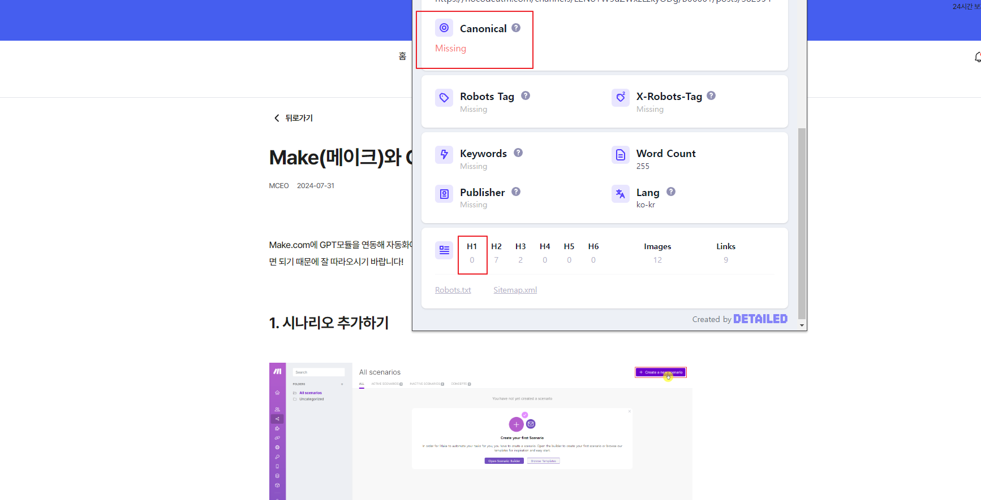
Task: Select the 홈 navigation item
Action: pyautogui.click(x=402, y=56)
